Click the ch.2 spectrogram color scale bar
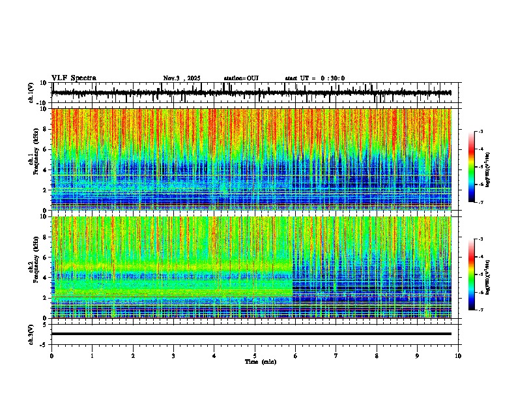The width and height of the screenshot is (516, 399). (x=472, y=274)
